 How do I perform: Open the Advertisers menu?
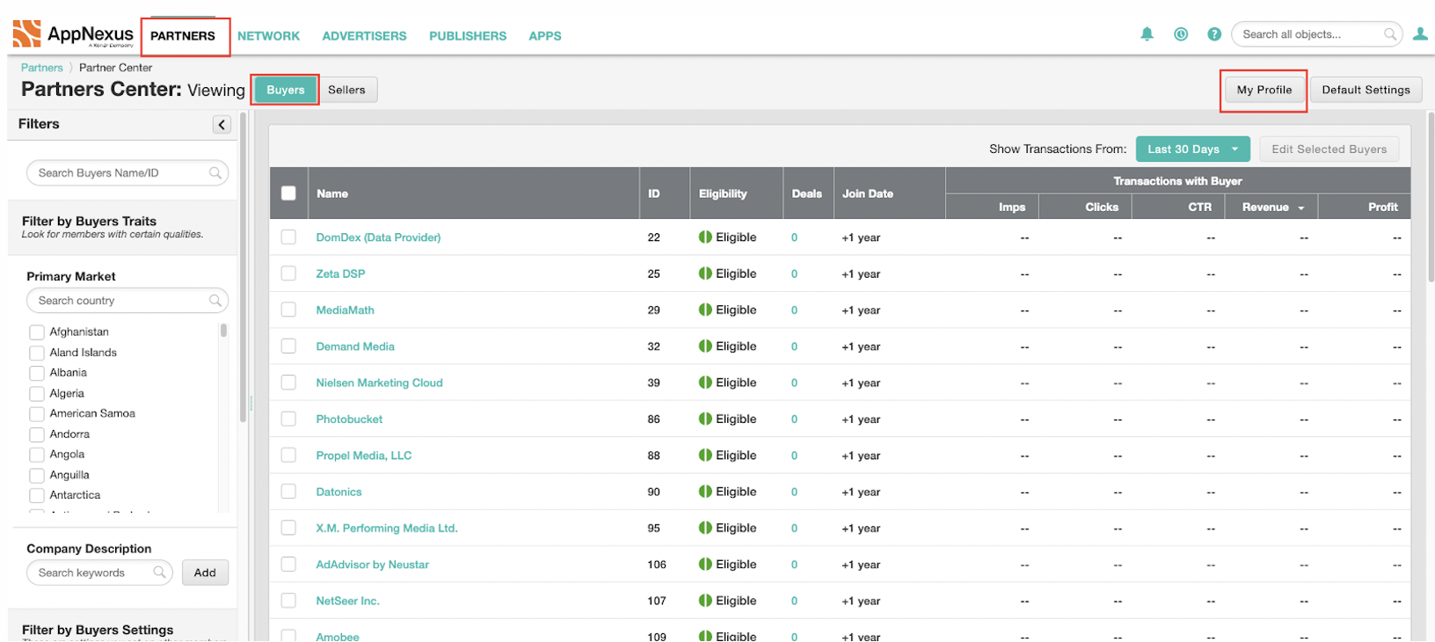pos(364,36)
